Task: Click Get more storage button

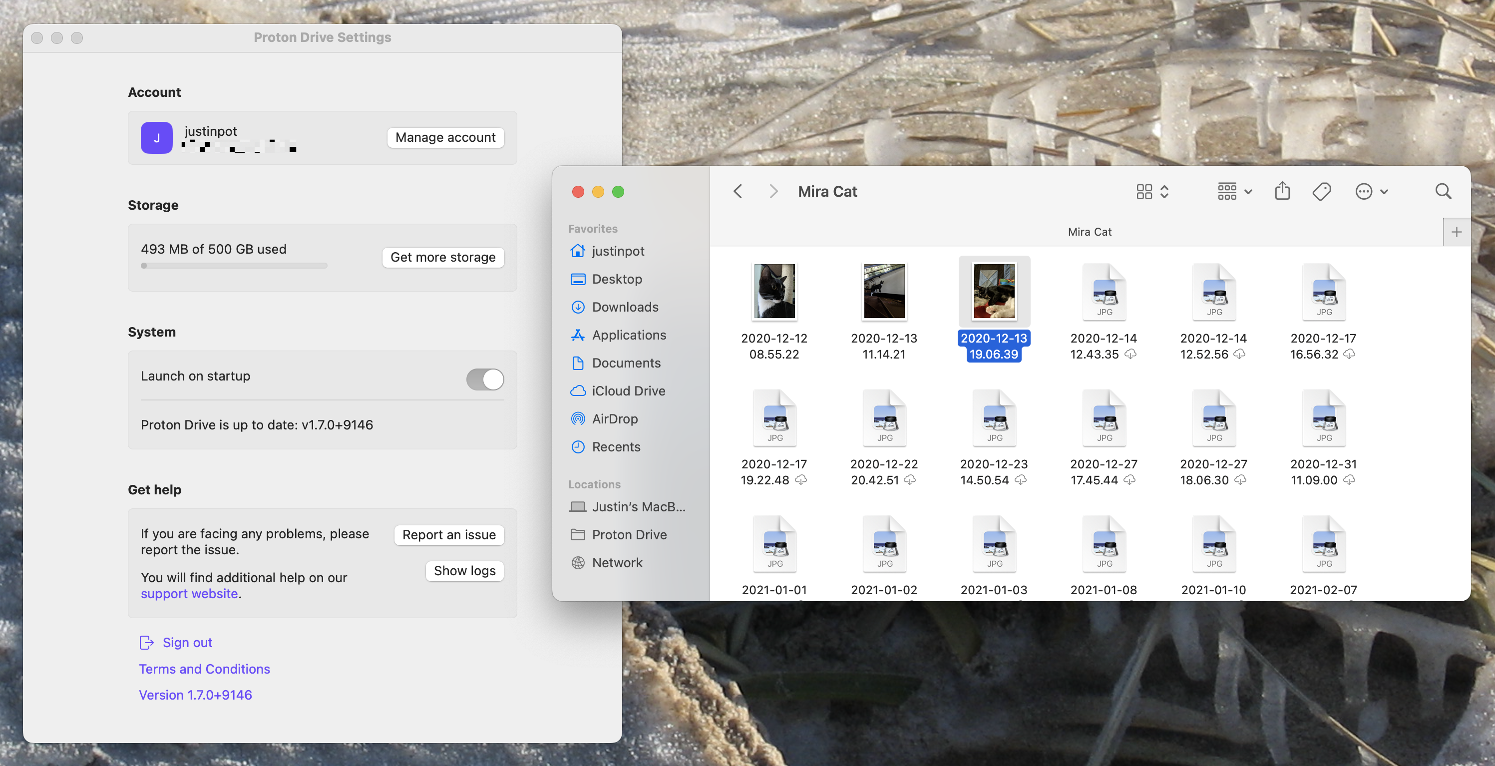Action: click(443, 257)
